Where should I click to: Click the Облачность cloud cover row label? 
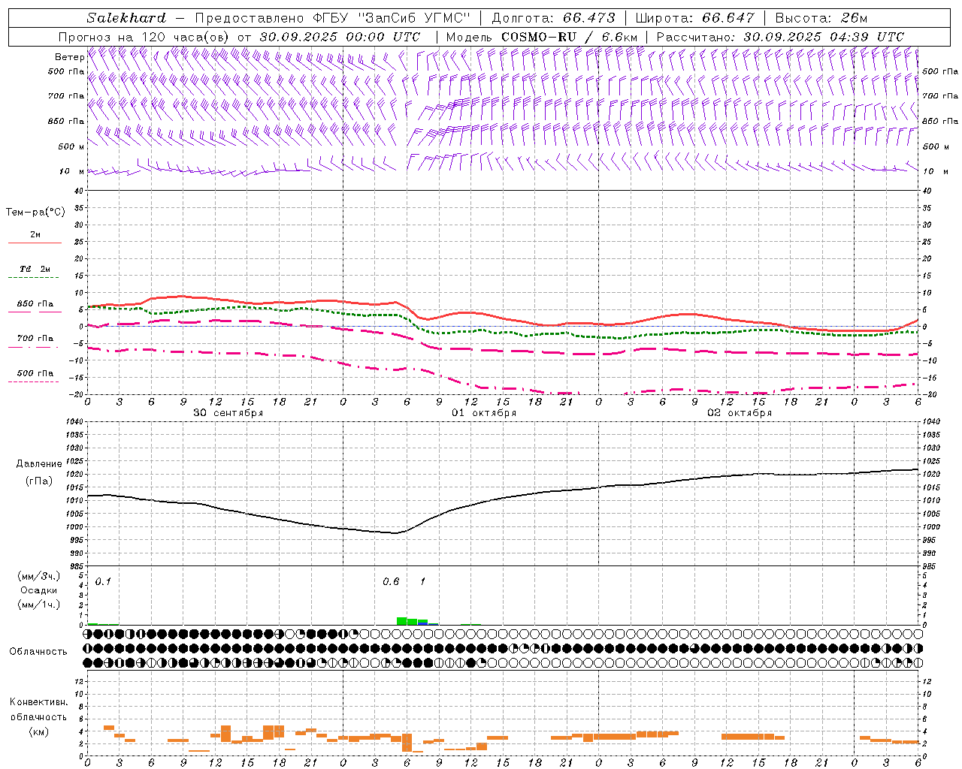[x=38, y=651]
